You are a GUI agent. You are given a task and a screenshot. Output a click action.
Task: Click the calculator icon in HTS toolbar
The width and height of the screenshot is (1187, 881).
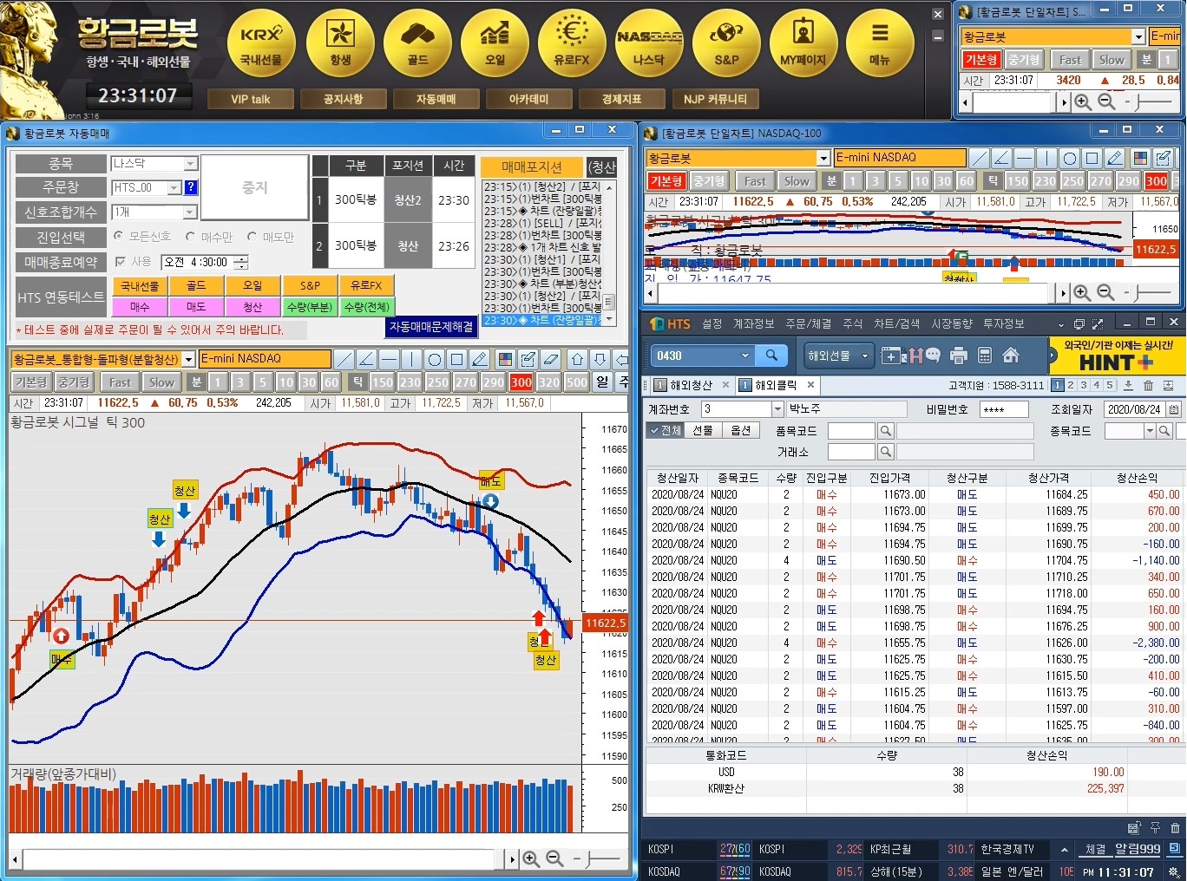[x=984, y=355]
